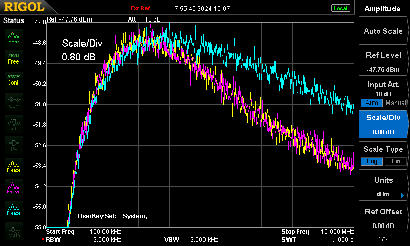Select the magenta Freeze trace icon
The image size is (410, 246).
pyautogui.click(x=14, y=188)
